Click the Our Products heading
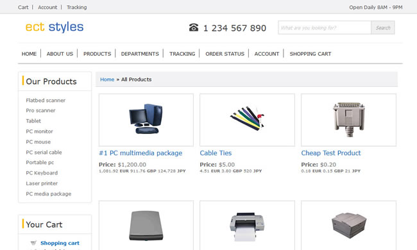The width and height of the screenshot is (417, 250). (x=51, y=81)
